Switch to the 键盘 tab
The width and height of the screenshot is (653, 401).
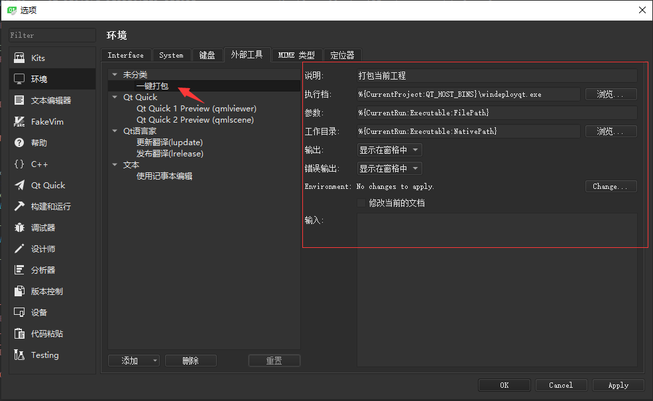click(207, 55)
